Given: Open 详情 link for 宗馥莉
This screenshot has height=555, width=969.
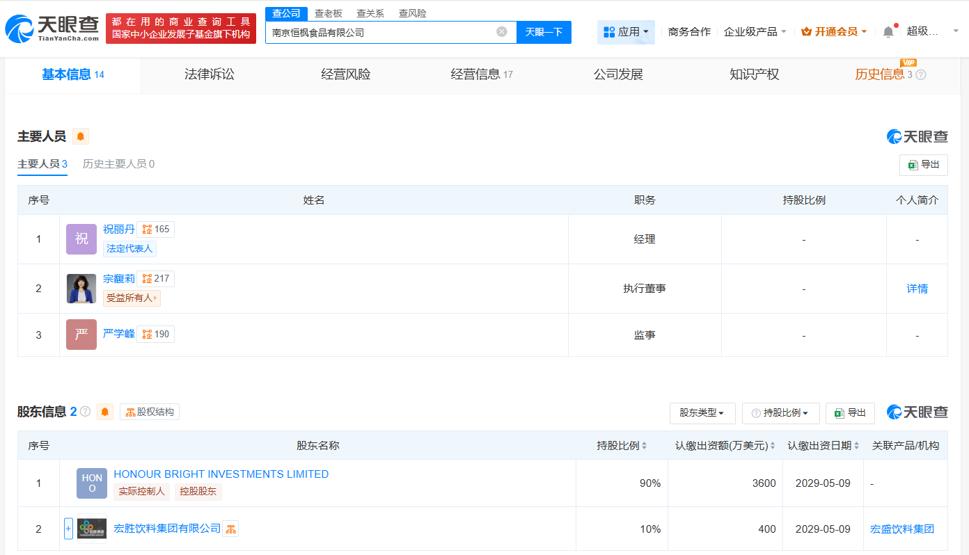Looking at the screenshot, I should [x=917, y=288].
